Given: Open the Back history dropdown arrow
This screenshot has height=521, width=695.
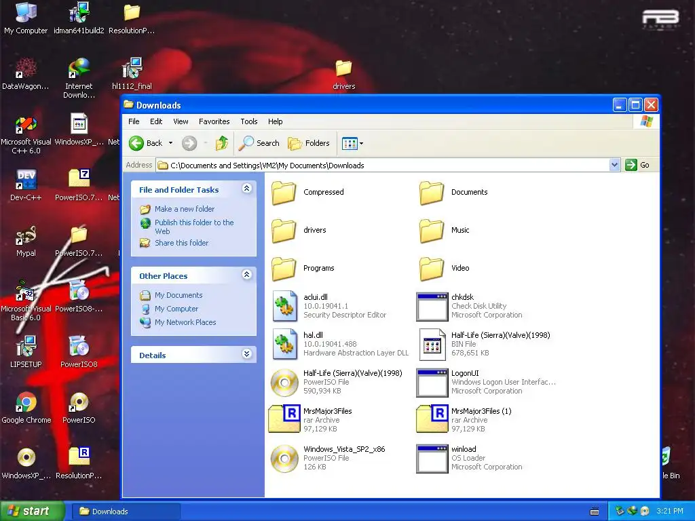Looking at the screenshot, I should (170, 143).
